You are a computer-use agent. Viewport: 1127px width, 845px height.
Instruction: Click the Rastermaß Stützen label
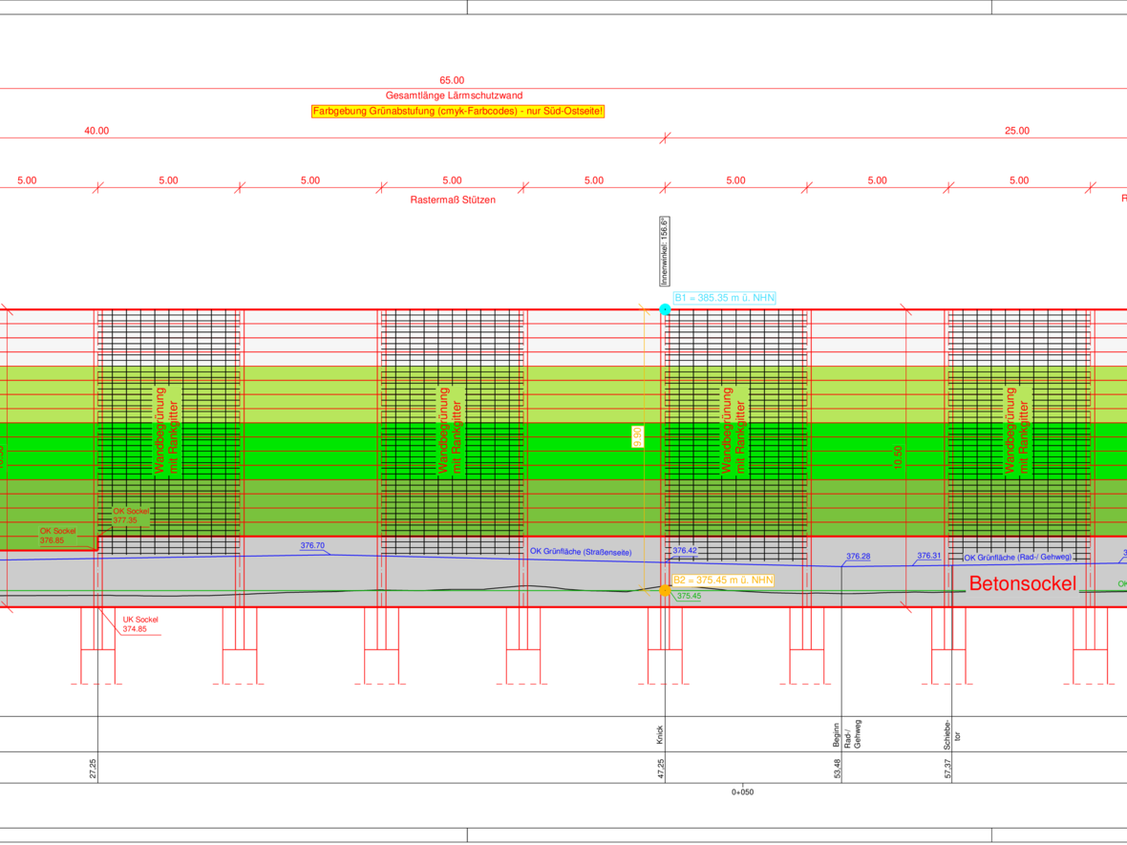452,200
